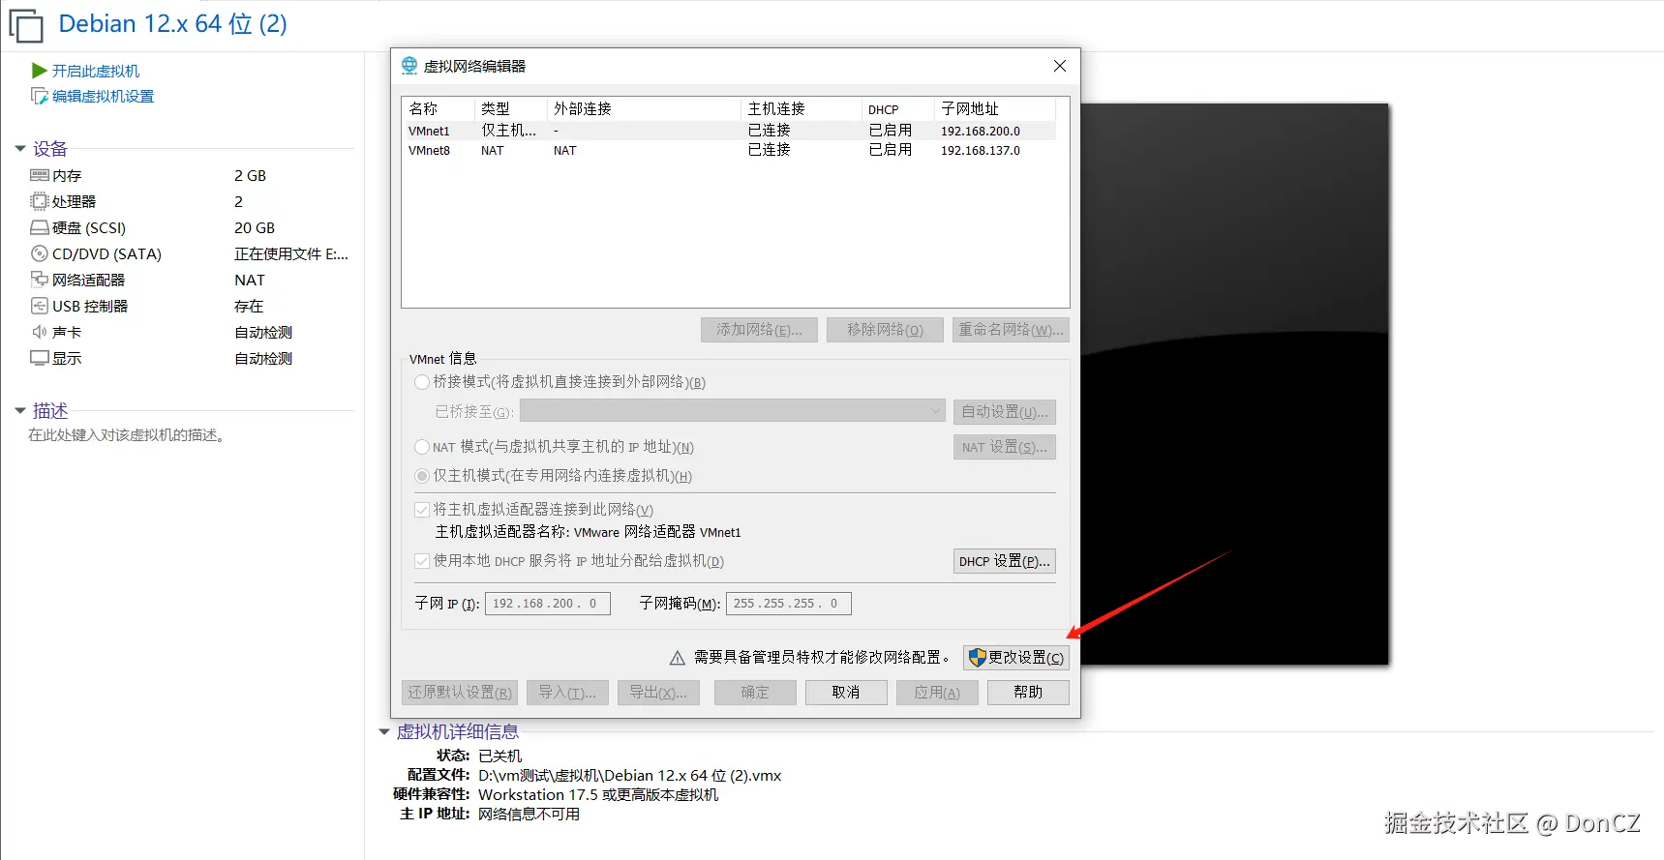Click the subnet mask input field
This screenshot has height=860, width=1664.
click(x=789, y=604)
